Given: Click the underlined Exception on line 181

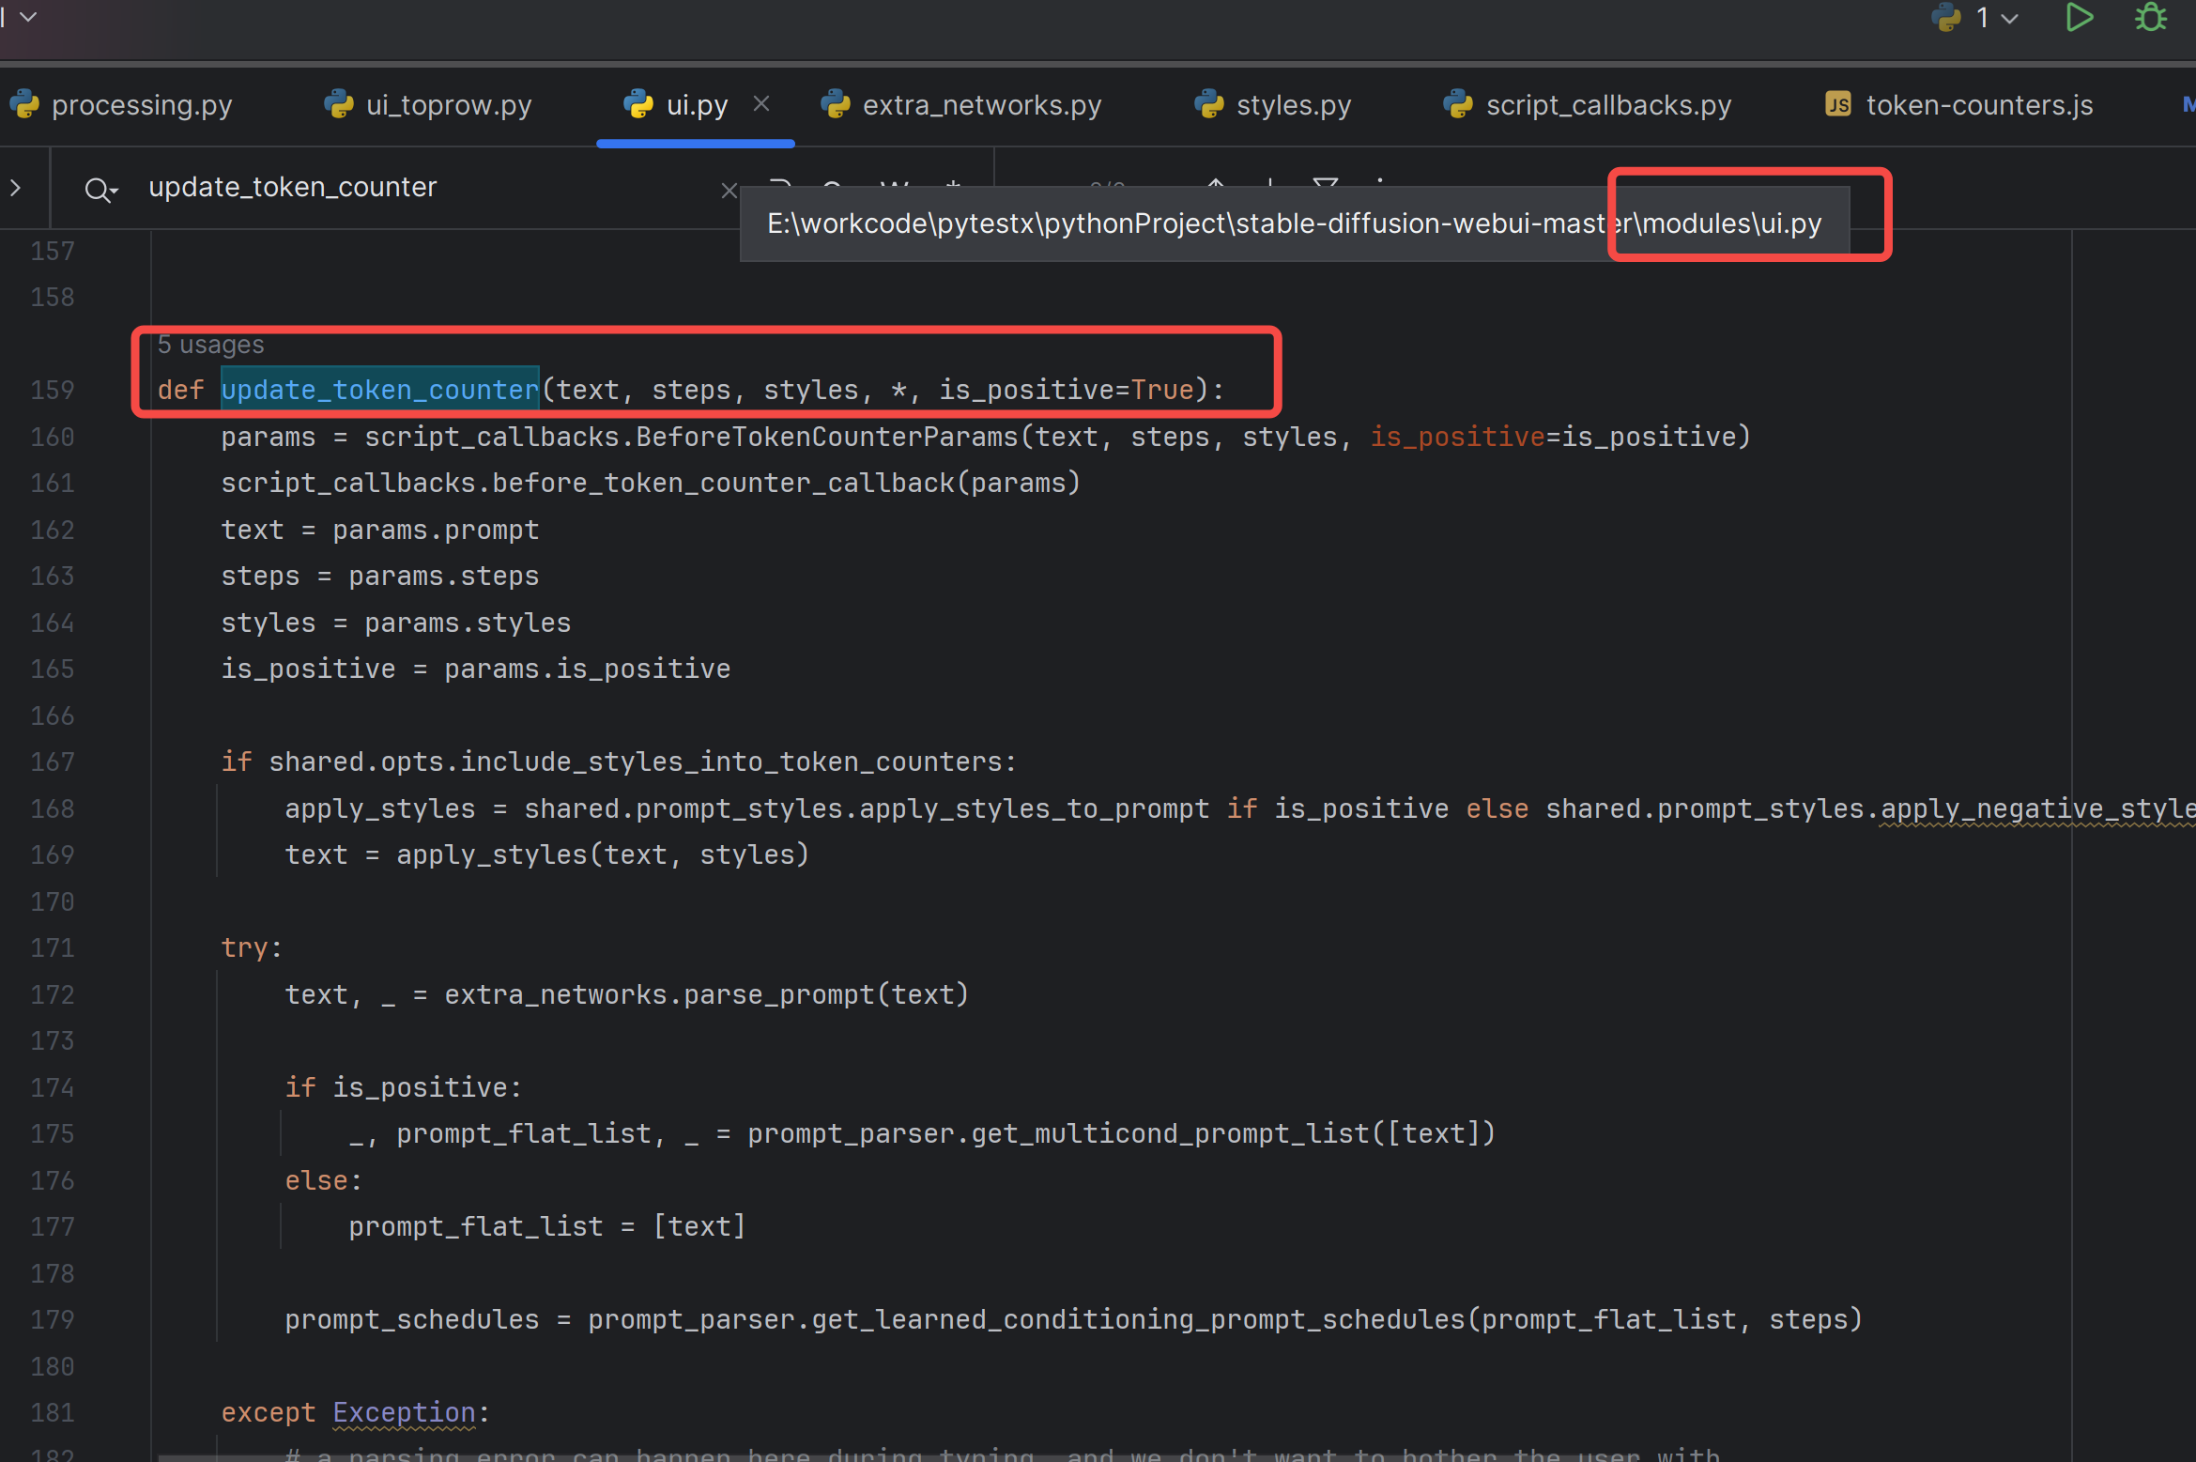Looking at the screenshot, I should [x=404, y=1412].
